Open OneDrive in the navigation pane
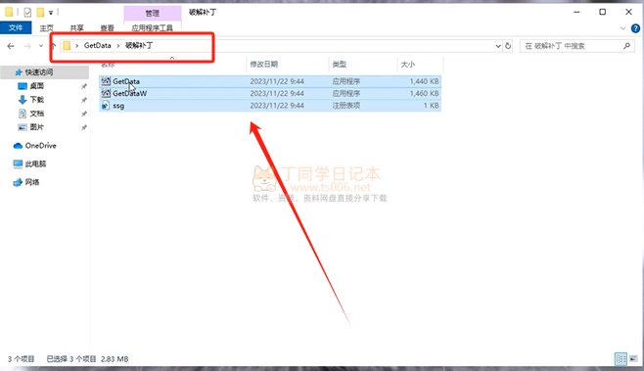Viewport: 644px width, 371px height. coord(41,146)
